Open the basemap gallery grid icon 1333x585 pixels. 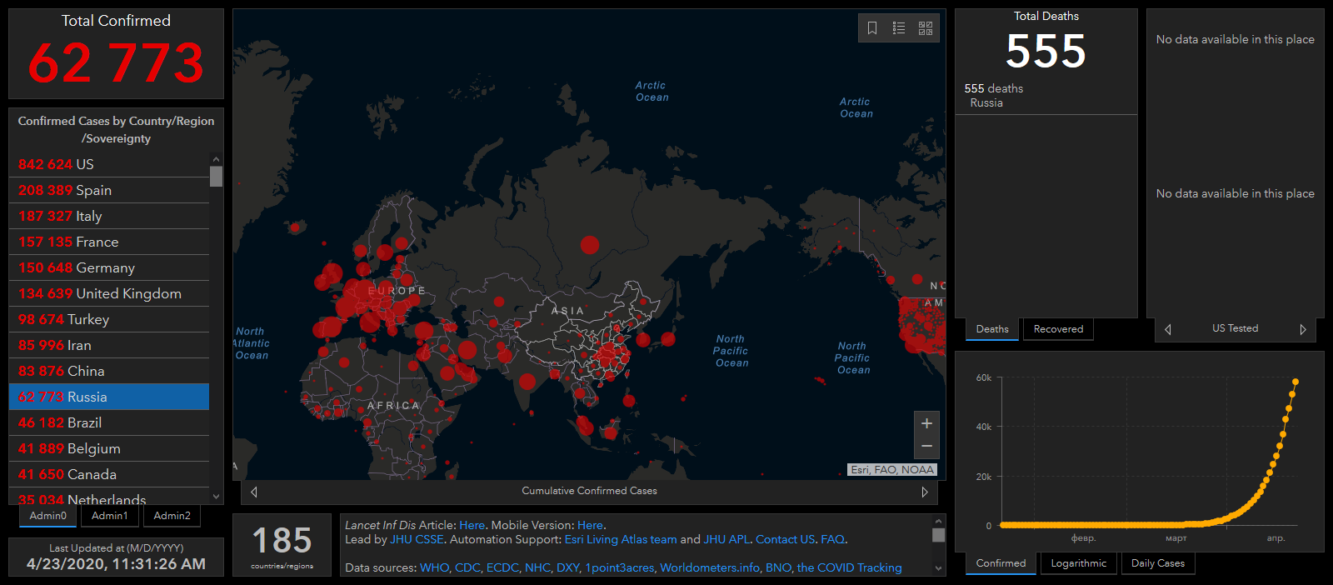926,28
